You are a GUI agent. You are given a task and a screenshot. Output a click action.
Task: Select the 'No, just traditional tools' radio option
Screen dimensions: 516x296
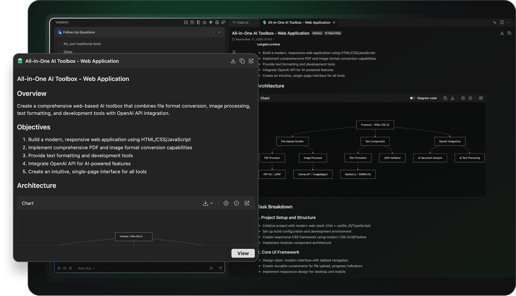pyautogui.click(x=60, y=44)
